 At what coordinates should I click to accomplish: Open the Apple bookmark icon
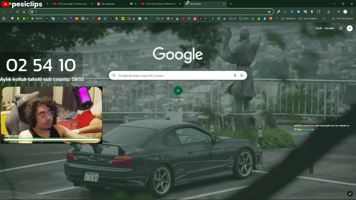click(253, 19)
